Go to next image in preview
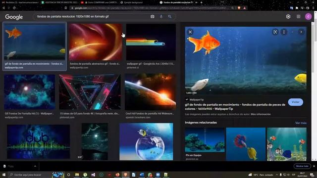Screen dimensions: 317x178 (301, 32)
